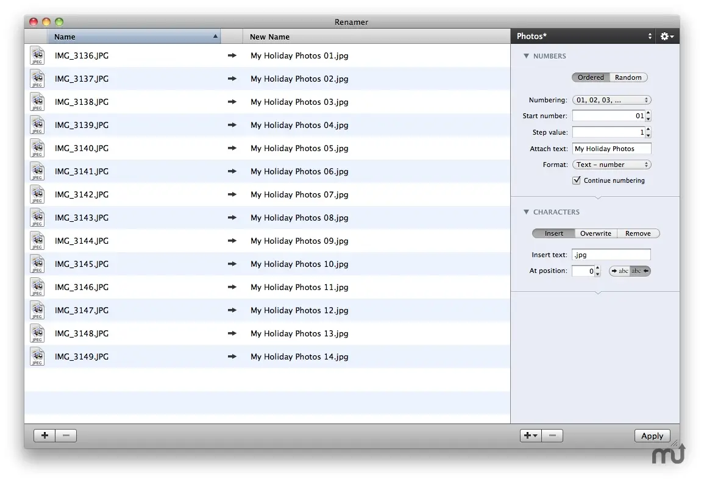Click the JPEG file icon for IMG_3138.JPG
Viewport: 704px width, 482px height.
[37, 102]
